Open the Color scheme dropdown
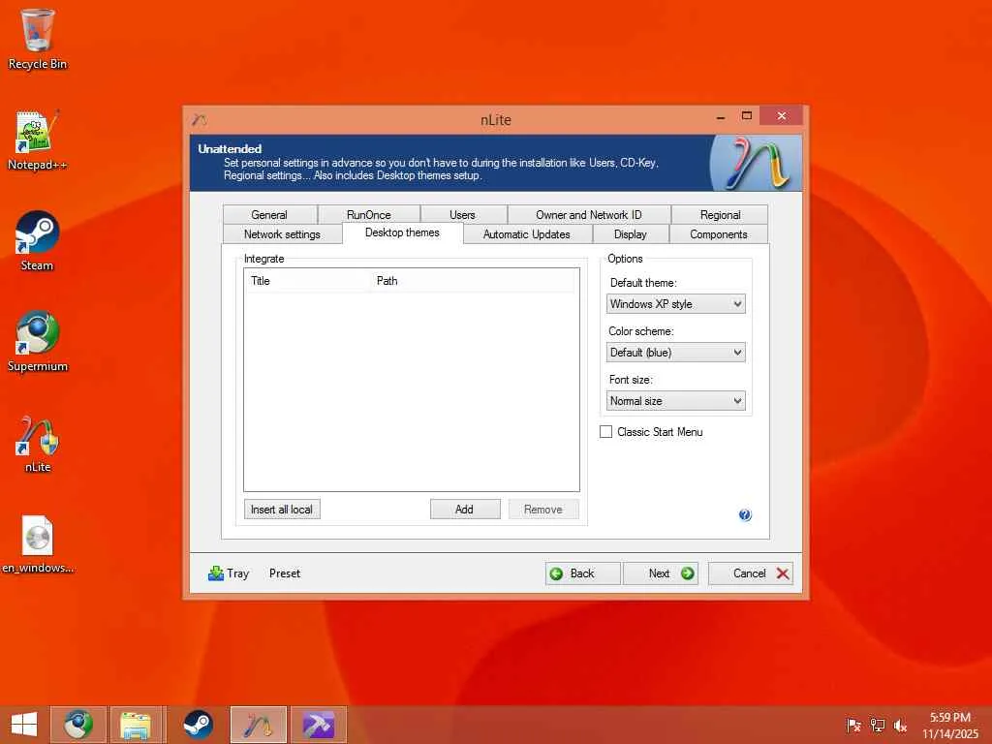The width and height of the screenshot is (992, 744). 675,353
